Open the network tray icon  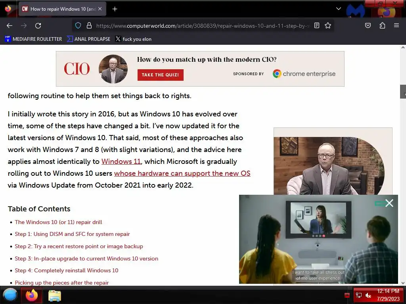pyautogui.click(x=359, y=295)
